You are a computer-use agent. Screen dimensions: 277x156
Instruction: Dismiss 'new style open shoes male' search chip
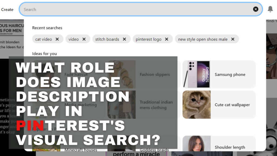pyautogui.click(x=233, y=39)
